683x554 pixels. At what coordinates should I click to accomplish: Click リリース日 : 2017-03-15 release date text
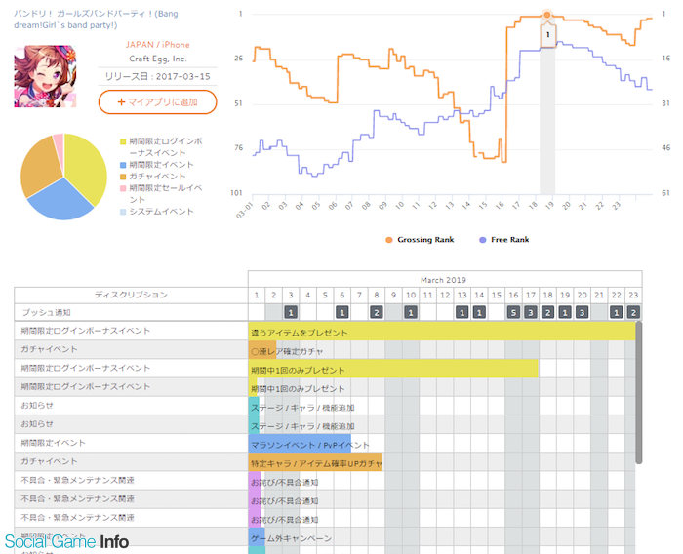click(158, 76)
